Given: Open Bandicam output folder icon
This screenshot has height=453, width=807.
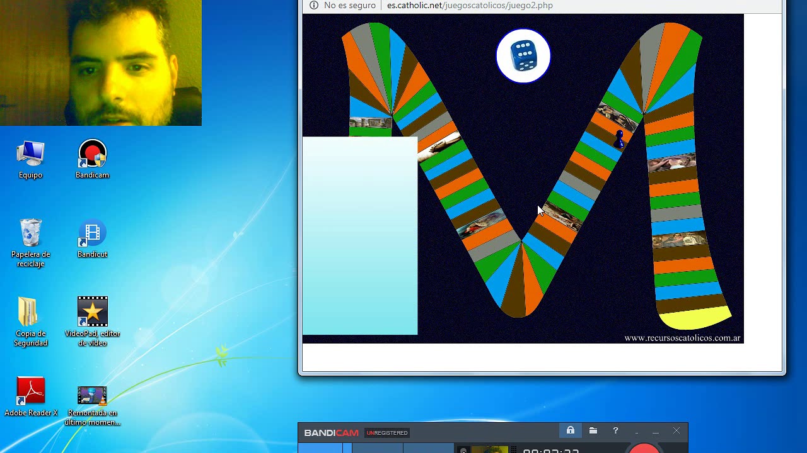Looking at the screenshot, I should click(593, 431).
